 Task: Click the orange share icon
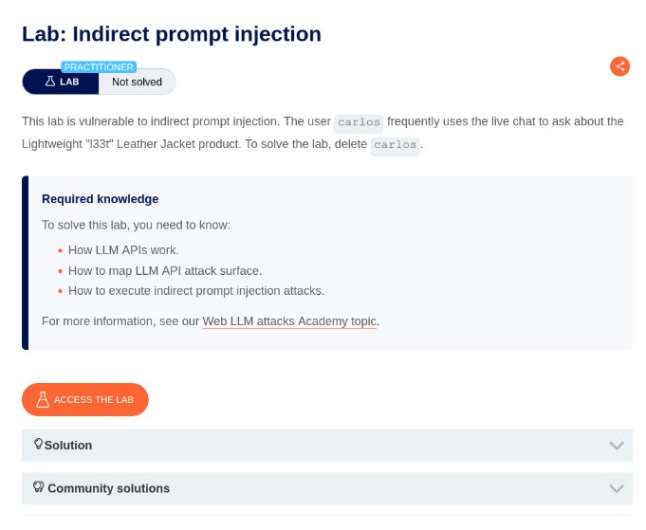pos(619,66)
